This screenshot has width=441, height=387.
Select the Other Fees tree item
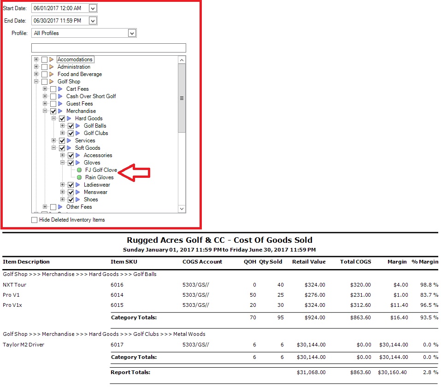point(79,207)
